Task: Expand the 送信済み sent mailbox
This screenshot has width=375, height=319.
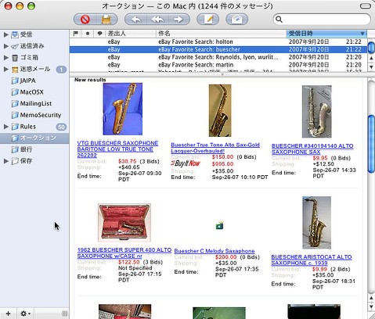Action: point(6,46)
